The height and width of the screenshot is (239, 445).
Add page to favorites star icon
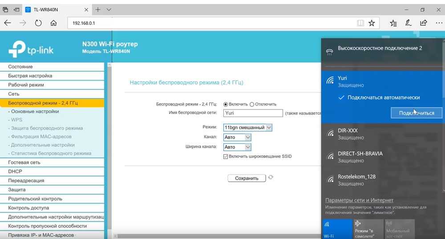pyautogui.click(x=372, y=23)
